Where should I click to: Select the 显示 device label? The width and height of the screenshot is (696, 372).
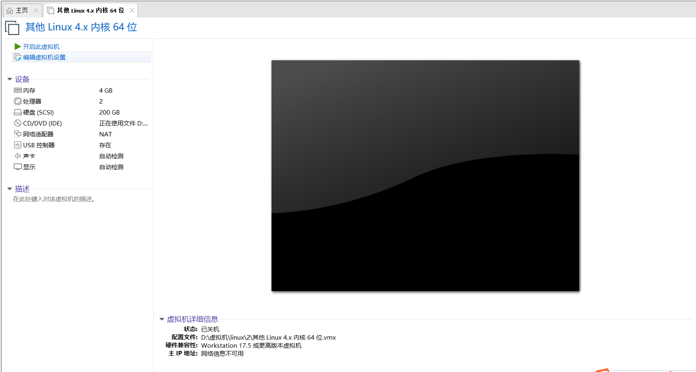[x=29, y=167]
